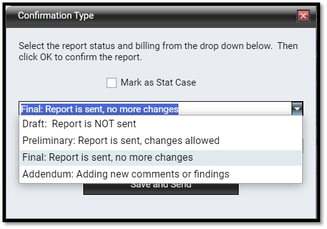Close the Confirmation Type dialog with red X
Image resolution: width=327 pixels, height=229 pixels.
click(303, 16)
